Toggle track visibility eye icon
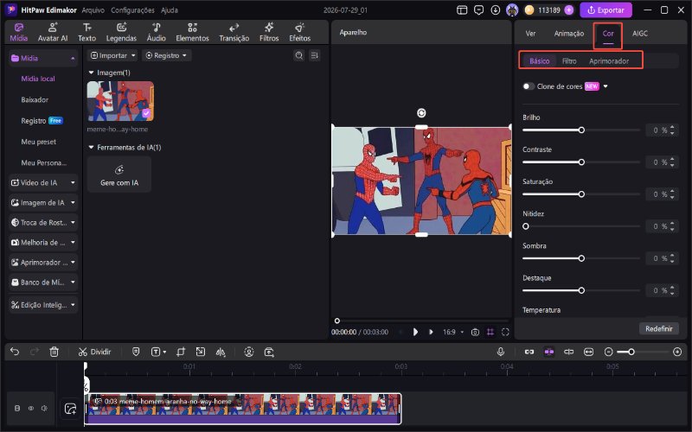The image size is (692, 432). click(31, 408)
